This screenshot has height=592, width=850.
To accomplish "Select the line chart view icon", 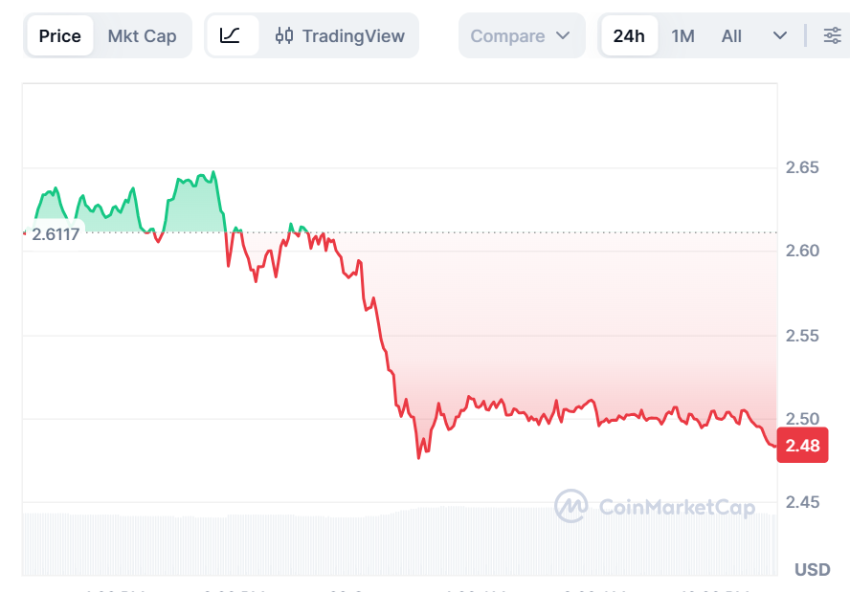I will (231, 36).
